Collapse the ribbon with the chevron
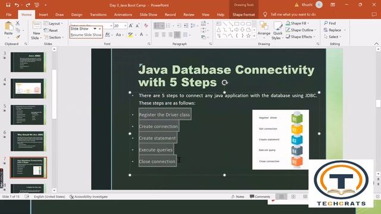 (376, 44)
